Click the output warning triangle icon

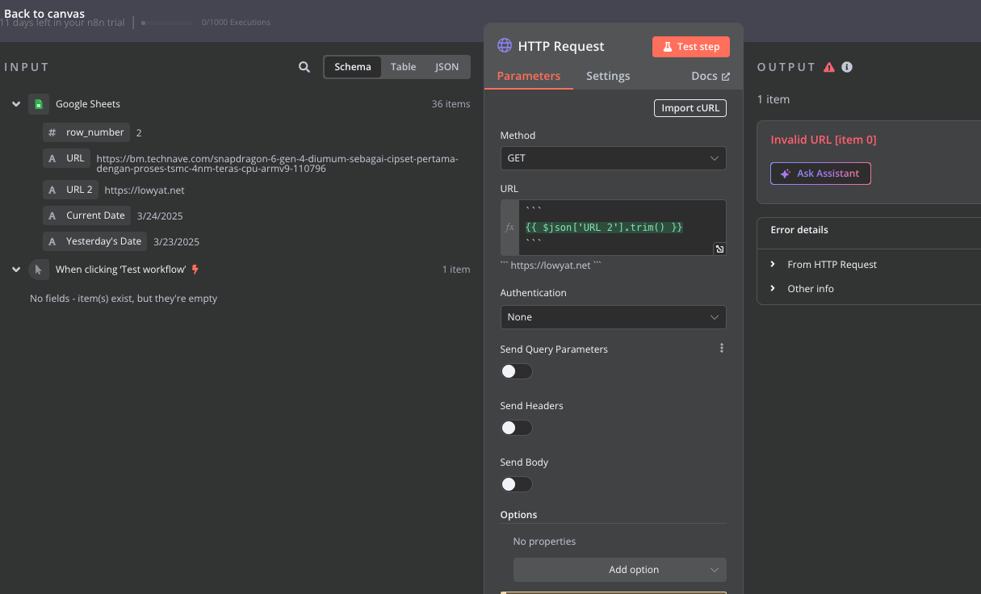click(829, 67)
